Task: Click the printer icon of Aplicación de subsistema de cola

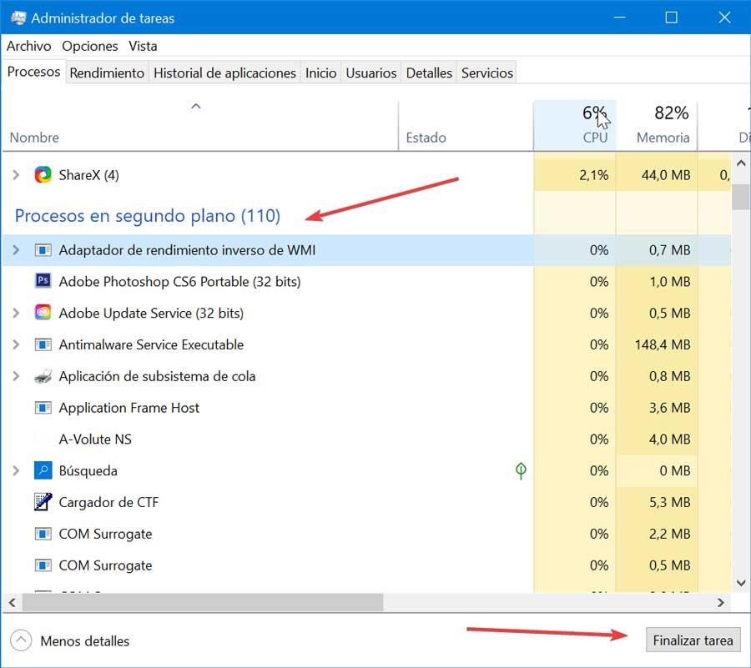Action: (43, 377)
